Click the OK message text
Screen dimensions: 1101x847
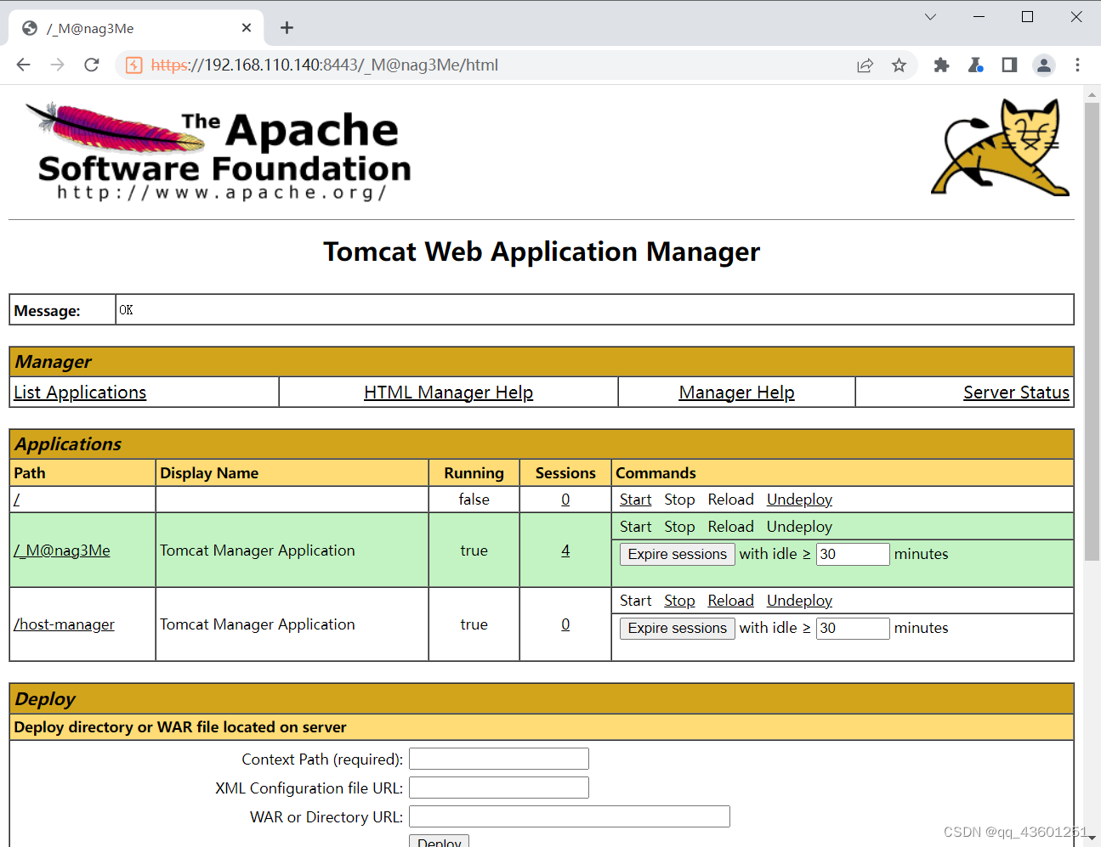(126, 310)
